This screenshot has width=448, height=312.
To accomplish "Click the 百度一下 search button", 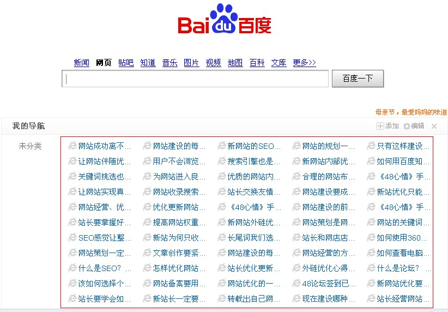I will click(358, 79).
